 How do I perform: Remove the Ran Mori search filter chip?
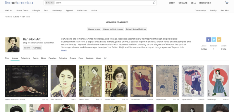coord(47,3)
